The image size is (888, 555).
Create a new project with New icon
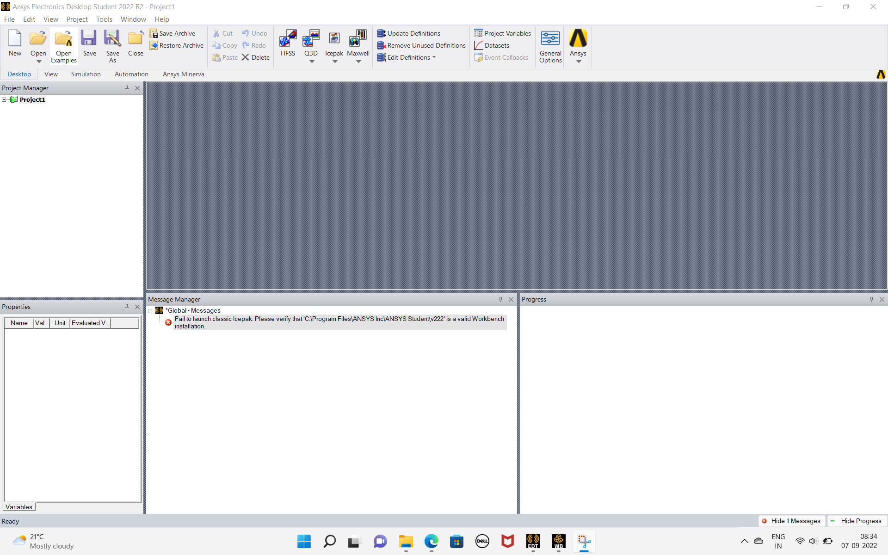click(15, 43)
